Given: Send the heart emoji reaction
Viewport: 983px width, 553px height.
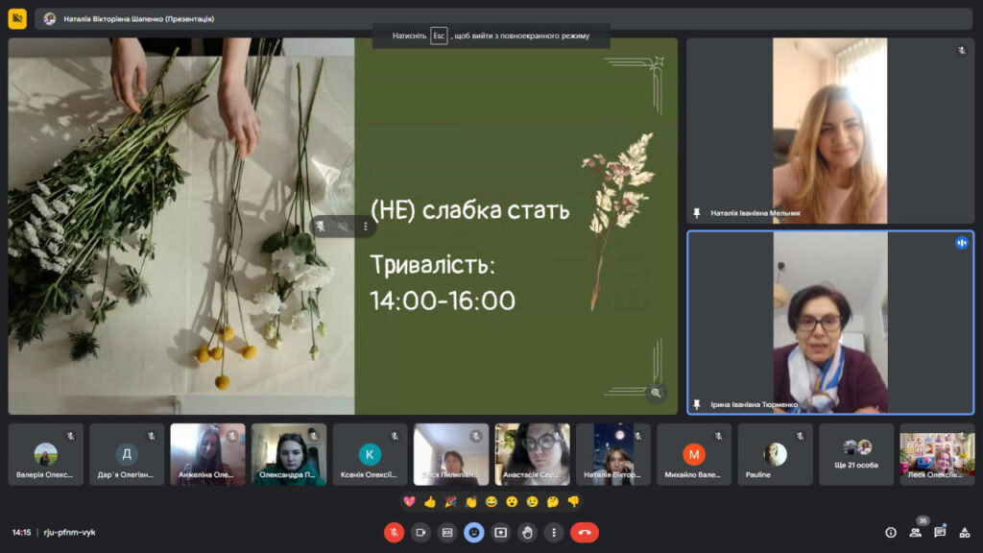Looking at the screenshot, I should pos(409,501).
